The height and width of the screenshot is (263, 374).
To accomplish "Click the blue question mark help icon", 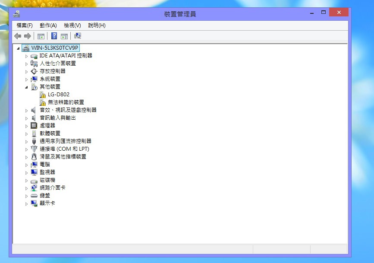I will [54, 36].
